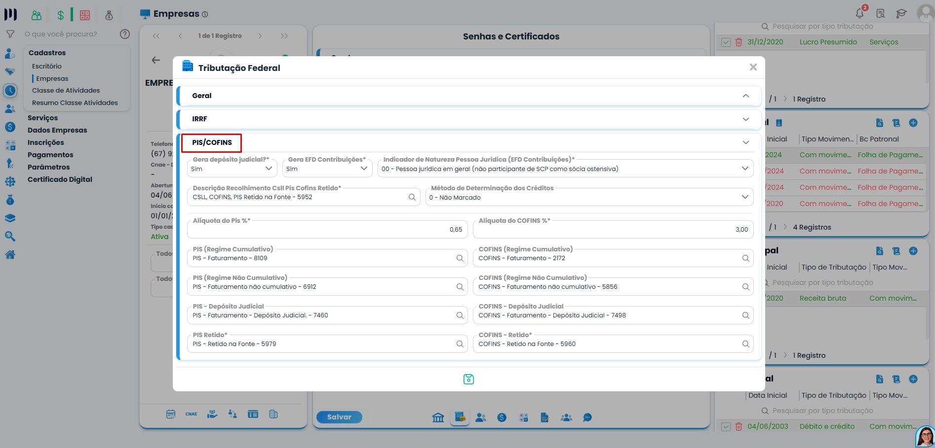
Task: Click the Alíquota do Pis % field
Action: (326, 229)
